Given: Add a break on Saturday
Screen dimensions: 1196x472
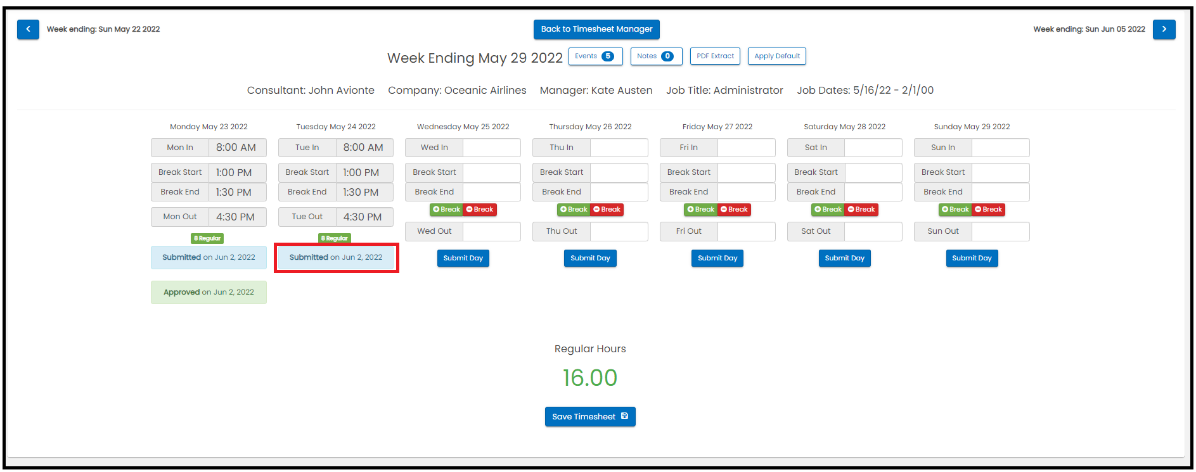Looking at the screenshot, I should tap(828, 210).
